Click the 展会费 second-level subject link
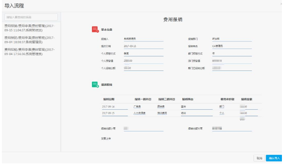The width and height of the screenshot is (288, 168). tap(161, 106)
